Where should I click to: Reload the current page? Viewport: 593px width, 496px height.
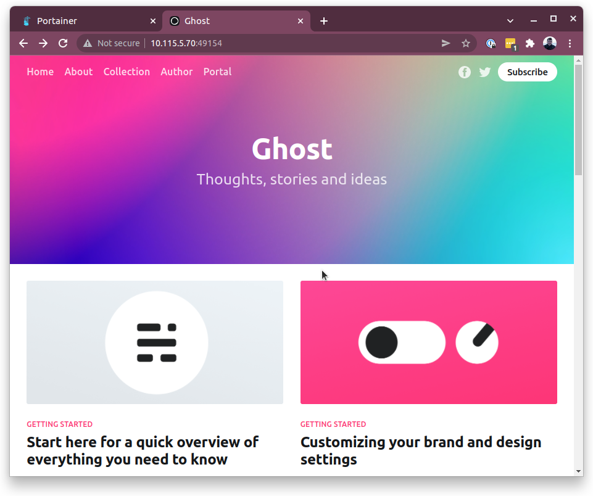62,43
